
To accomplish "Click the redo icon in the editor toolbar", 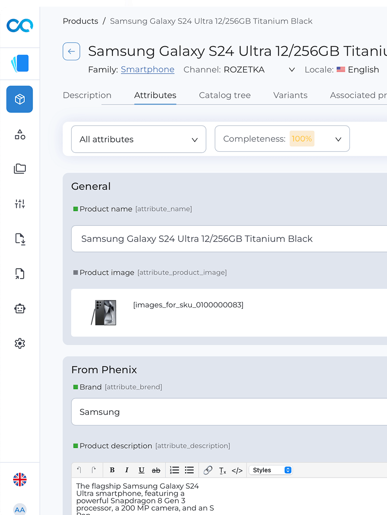I will (94, 470).
